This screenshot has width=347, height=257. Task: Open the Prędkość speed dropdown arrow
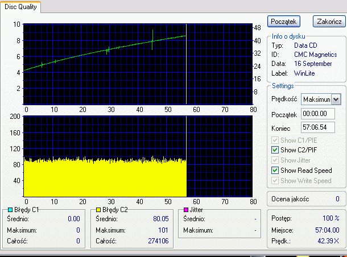(x=336, y=100)
